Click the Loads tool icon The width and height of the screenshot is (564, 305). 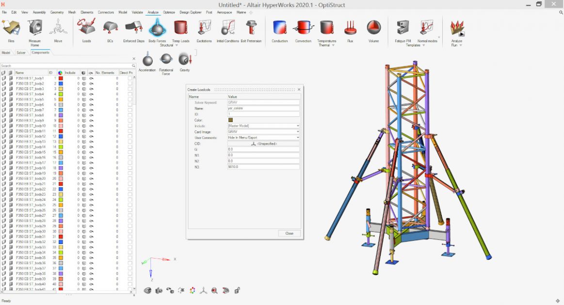pyautogui.click(x=86, y=28)
